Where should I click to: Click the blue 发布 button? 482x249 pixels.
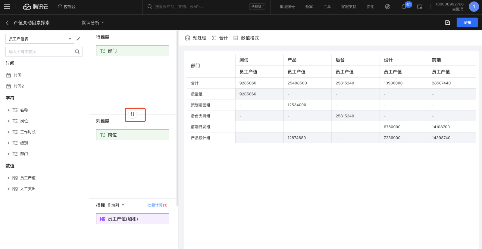467,23
